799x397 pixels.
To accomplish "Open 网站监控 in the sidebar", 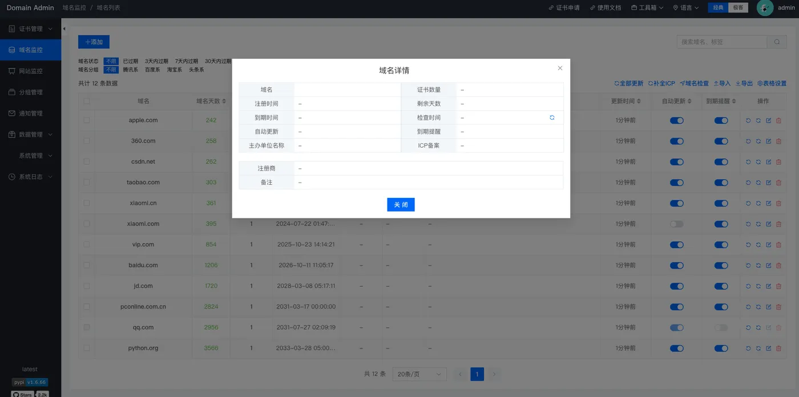I will tap(30, 71).
